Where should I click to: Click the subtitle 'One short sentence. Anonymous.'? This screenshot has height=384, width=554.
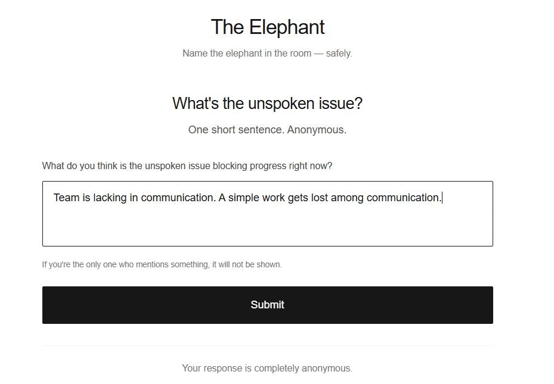[x=267, y=129]
